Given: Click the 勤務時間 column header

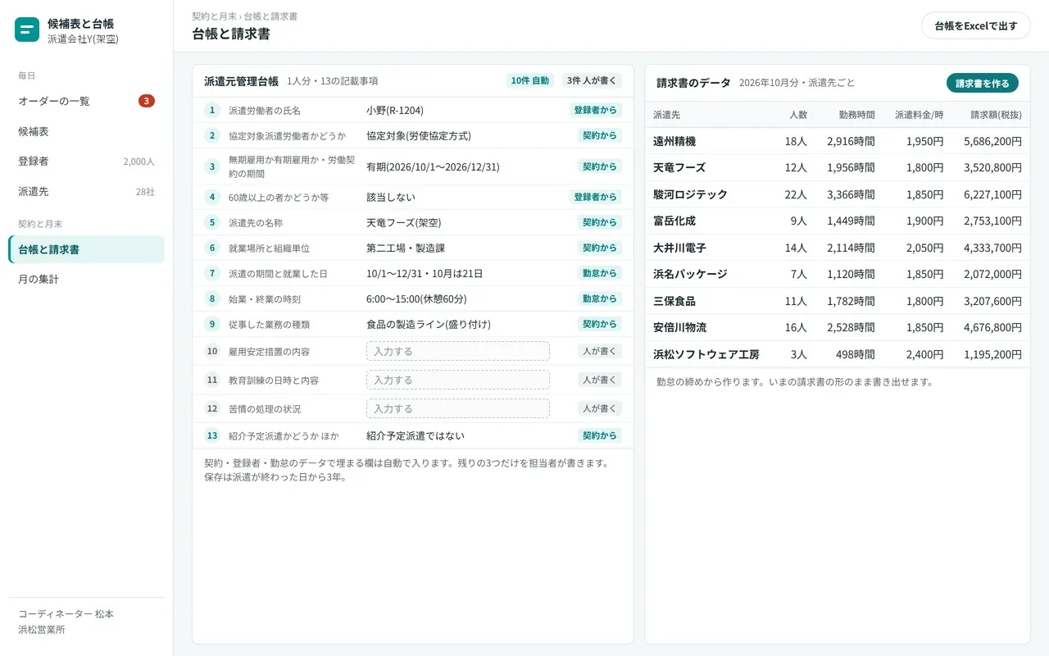Looking at the screenshot, I should pos(856,115).
